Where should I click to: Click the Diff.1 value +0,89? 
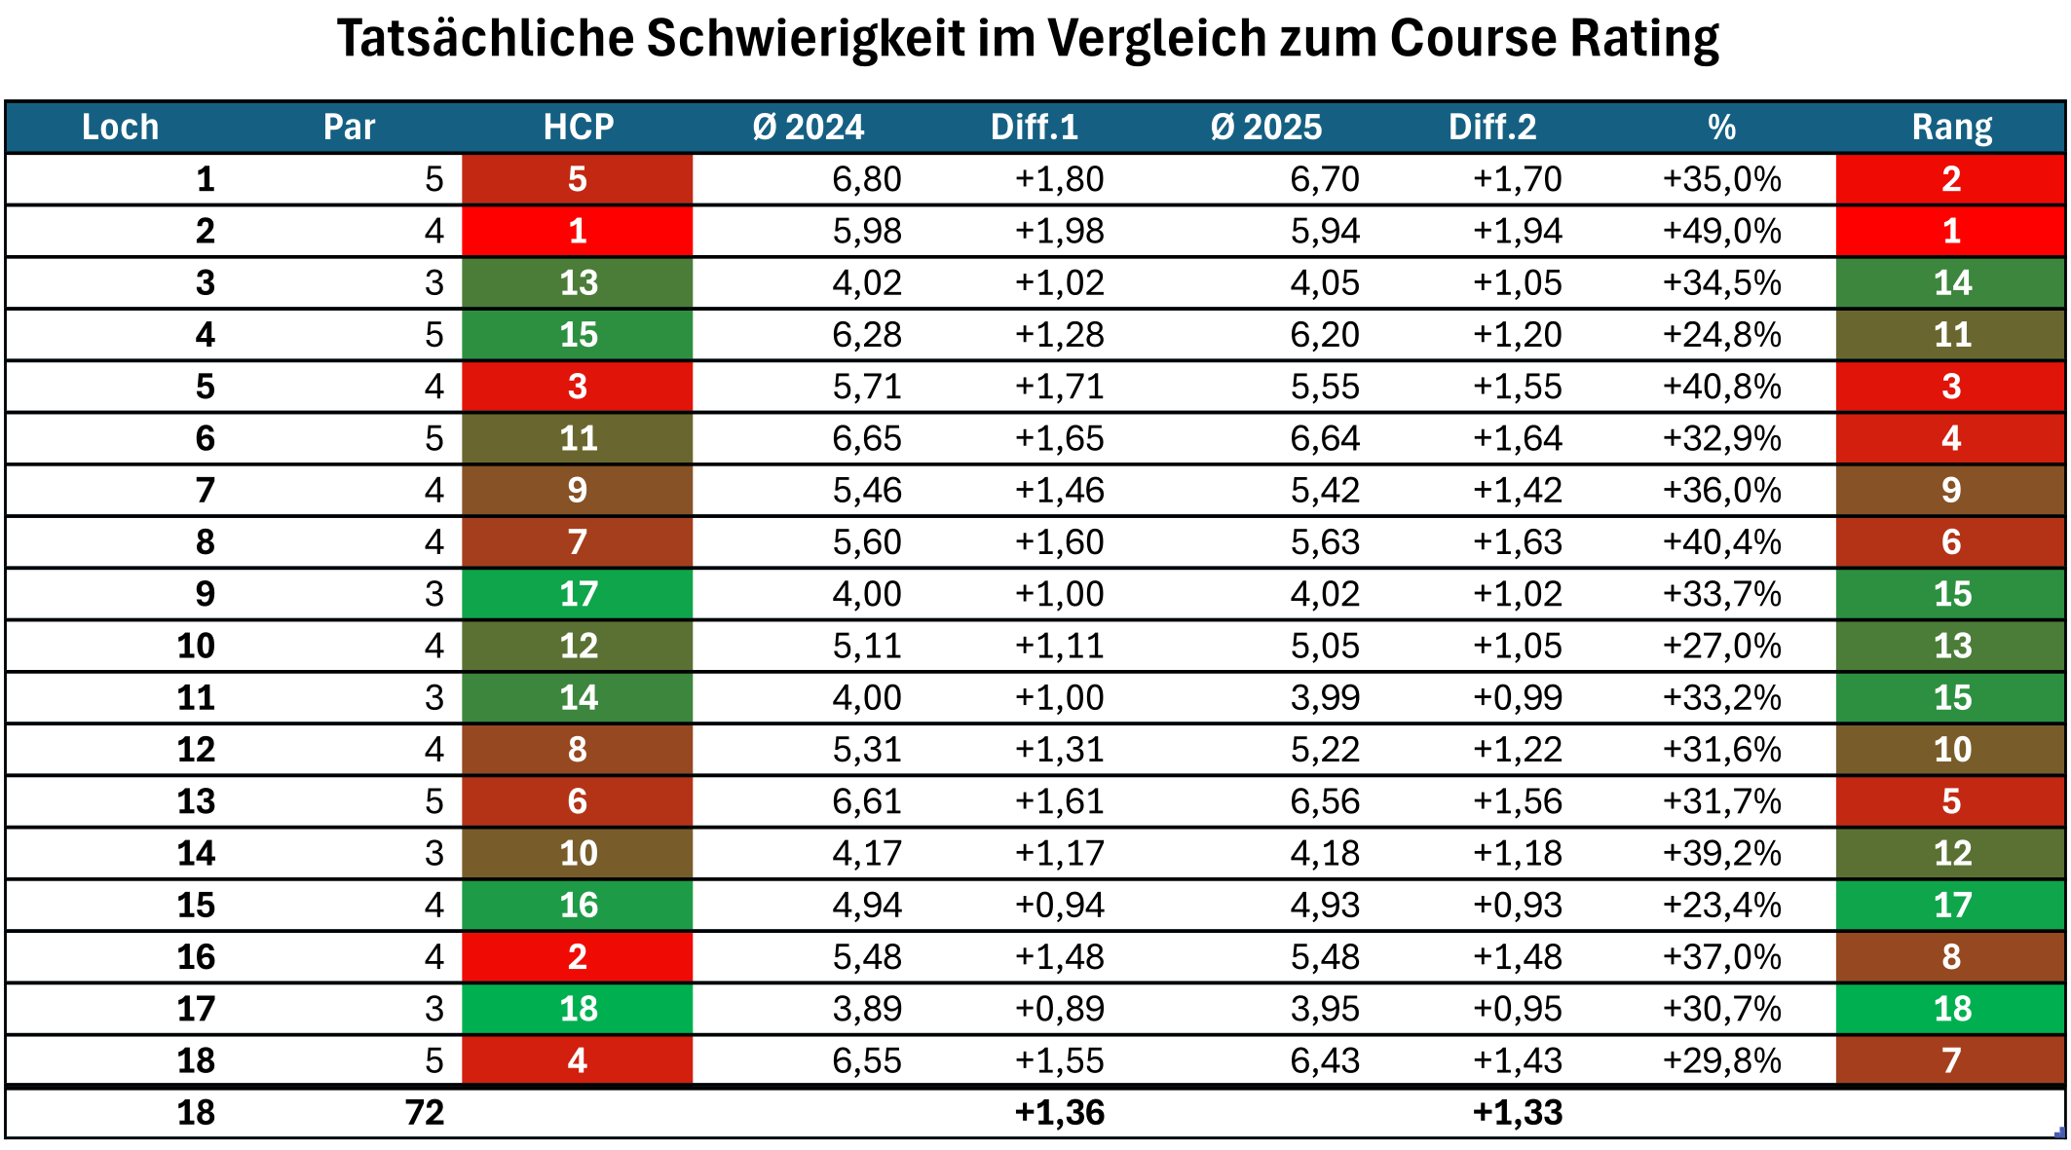pos(1059,1009)
